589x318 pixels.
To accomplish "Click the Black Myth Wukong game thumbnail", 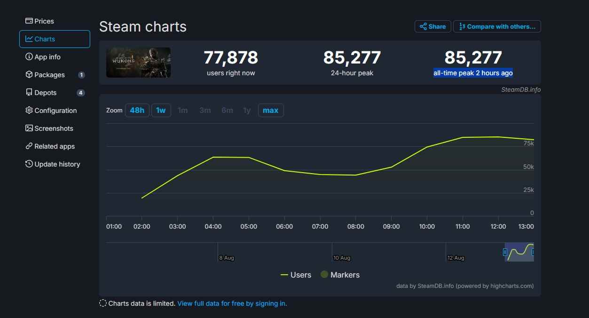I will [x=138, y=63].
